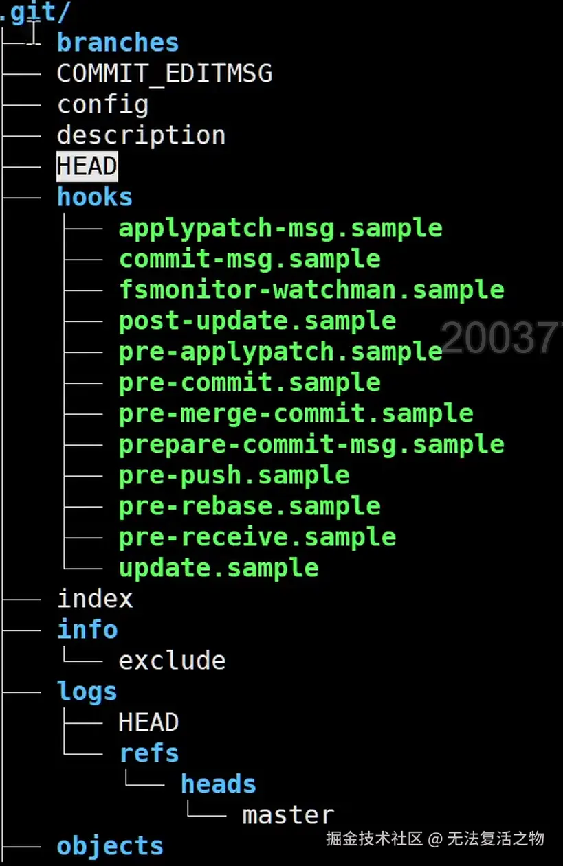
Task: Select the pre-push.sample hook
Action: (x=234, y=475)
